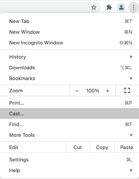The height and width of the screenshot is (179, 139).
Task: Open Chrome Settings
Action: (x=69, y=160)
